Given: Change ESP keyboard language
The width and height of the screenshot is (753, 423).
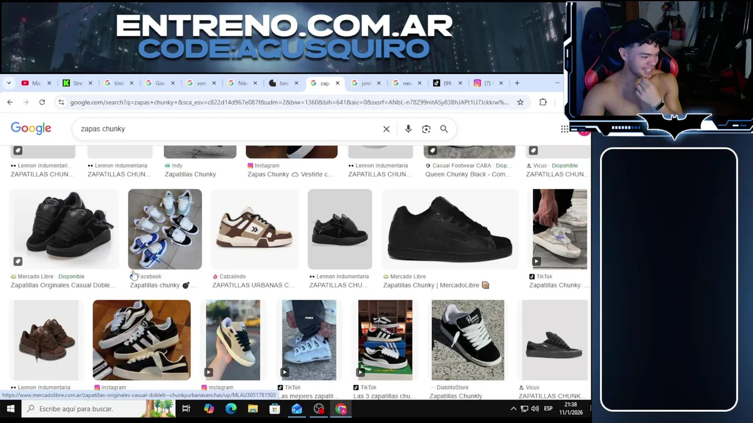Looking at the screenshot, I should point(549,409).
